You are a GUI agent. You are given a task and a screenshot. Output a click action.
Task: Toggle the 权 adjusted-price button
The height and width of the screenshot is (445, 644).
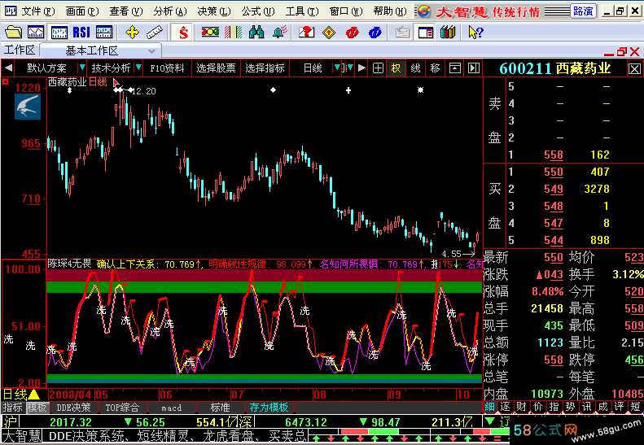[396, 68]
